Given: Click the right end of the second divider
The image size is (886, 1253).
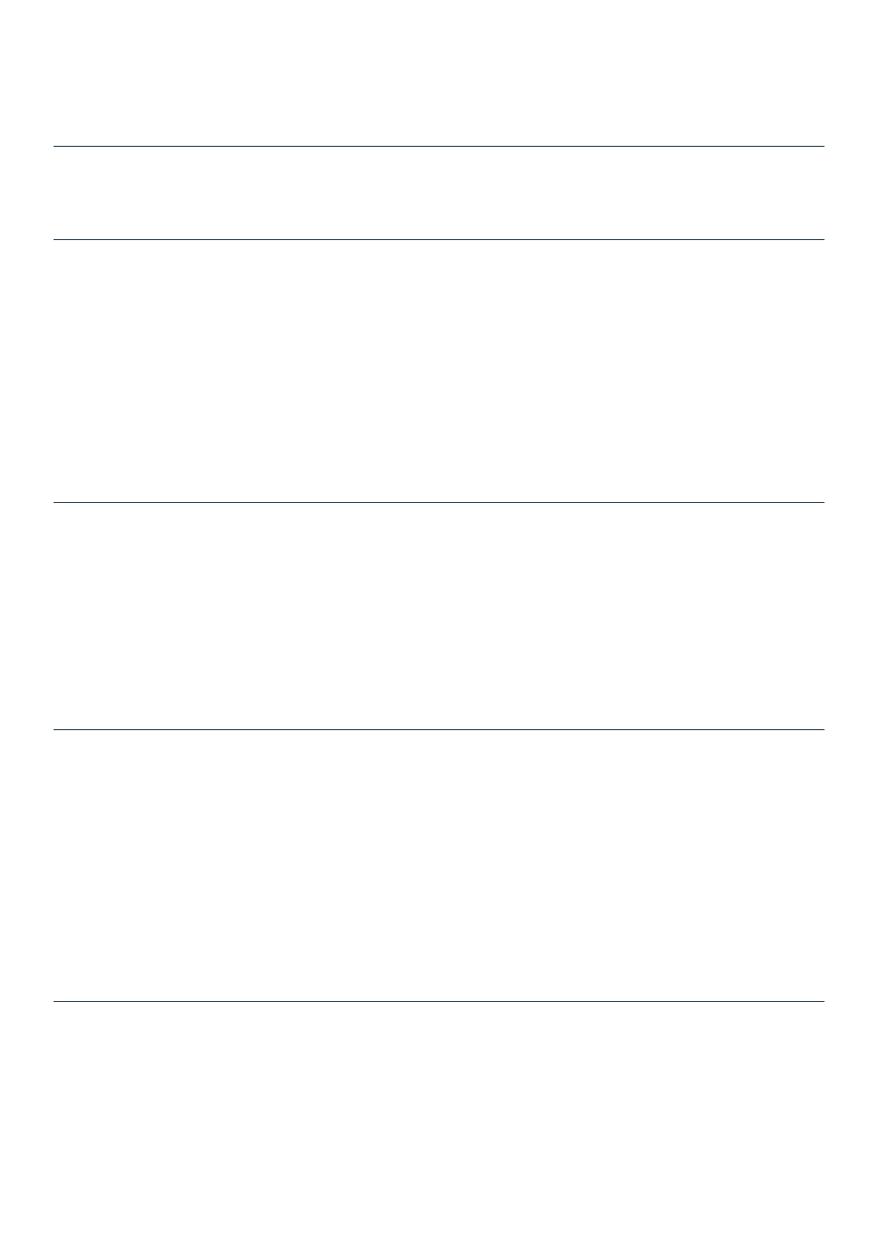Looking at the screenshot, I should [823, 239].
